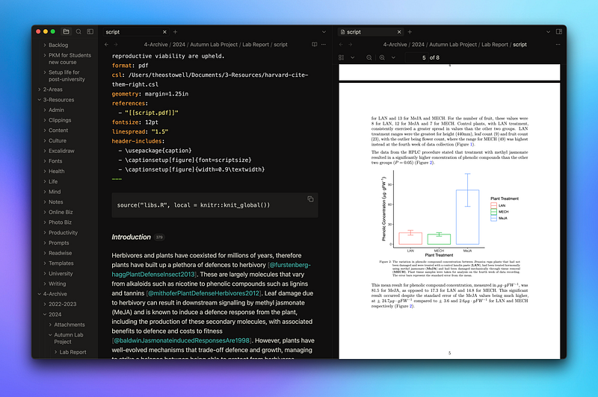This screenshot has height=397, width=598.
Task: Open the Backlog folder
Action: point(58,45)
